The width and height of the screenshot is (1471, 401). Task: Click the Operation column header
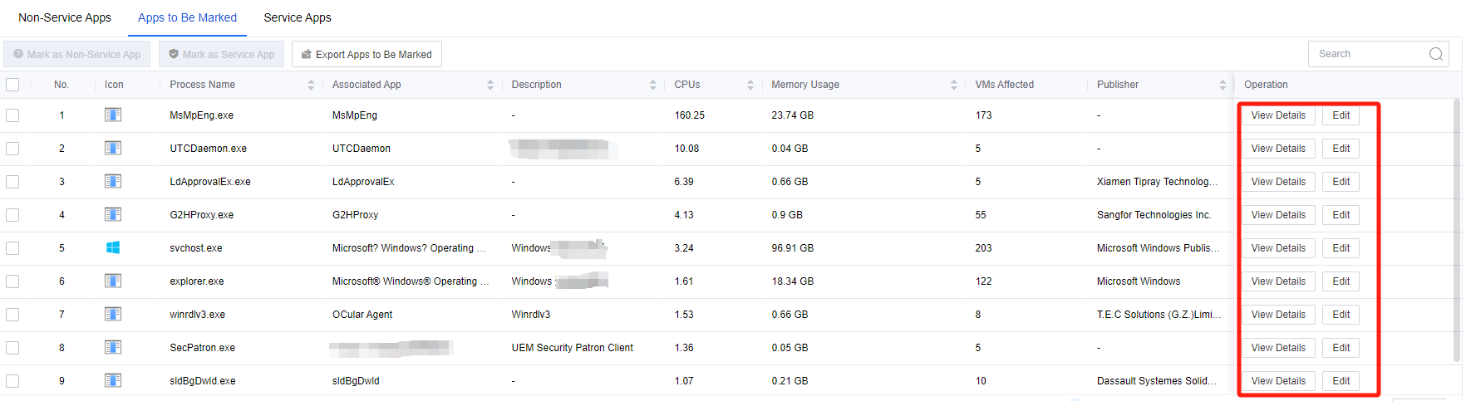pyautogui.click(x=1266, y=85)
